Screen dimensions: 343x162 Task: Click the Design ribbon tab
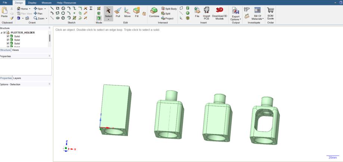[19, 3]
